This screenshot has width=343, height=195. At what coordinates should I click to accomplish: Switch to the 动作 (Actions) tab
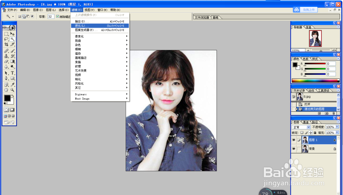(311, 91)
